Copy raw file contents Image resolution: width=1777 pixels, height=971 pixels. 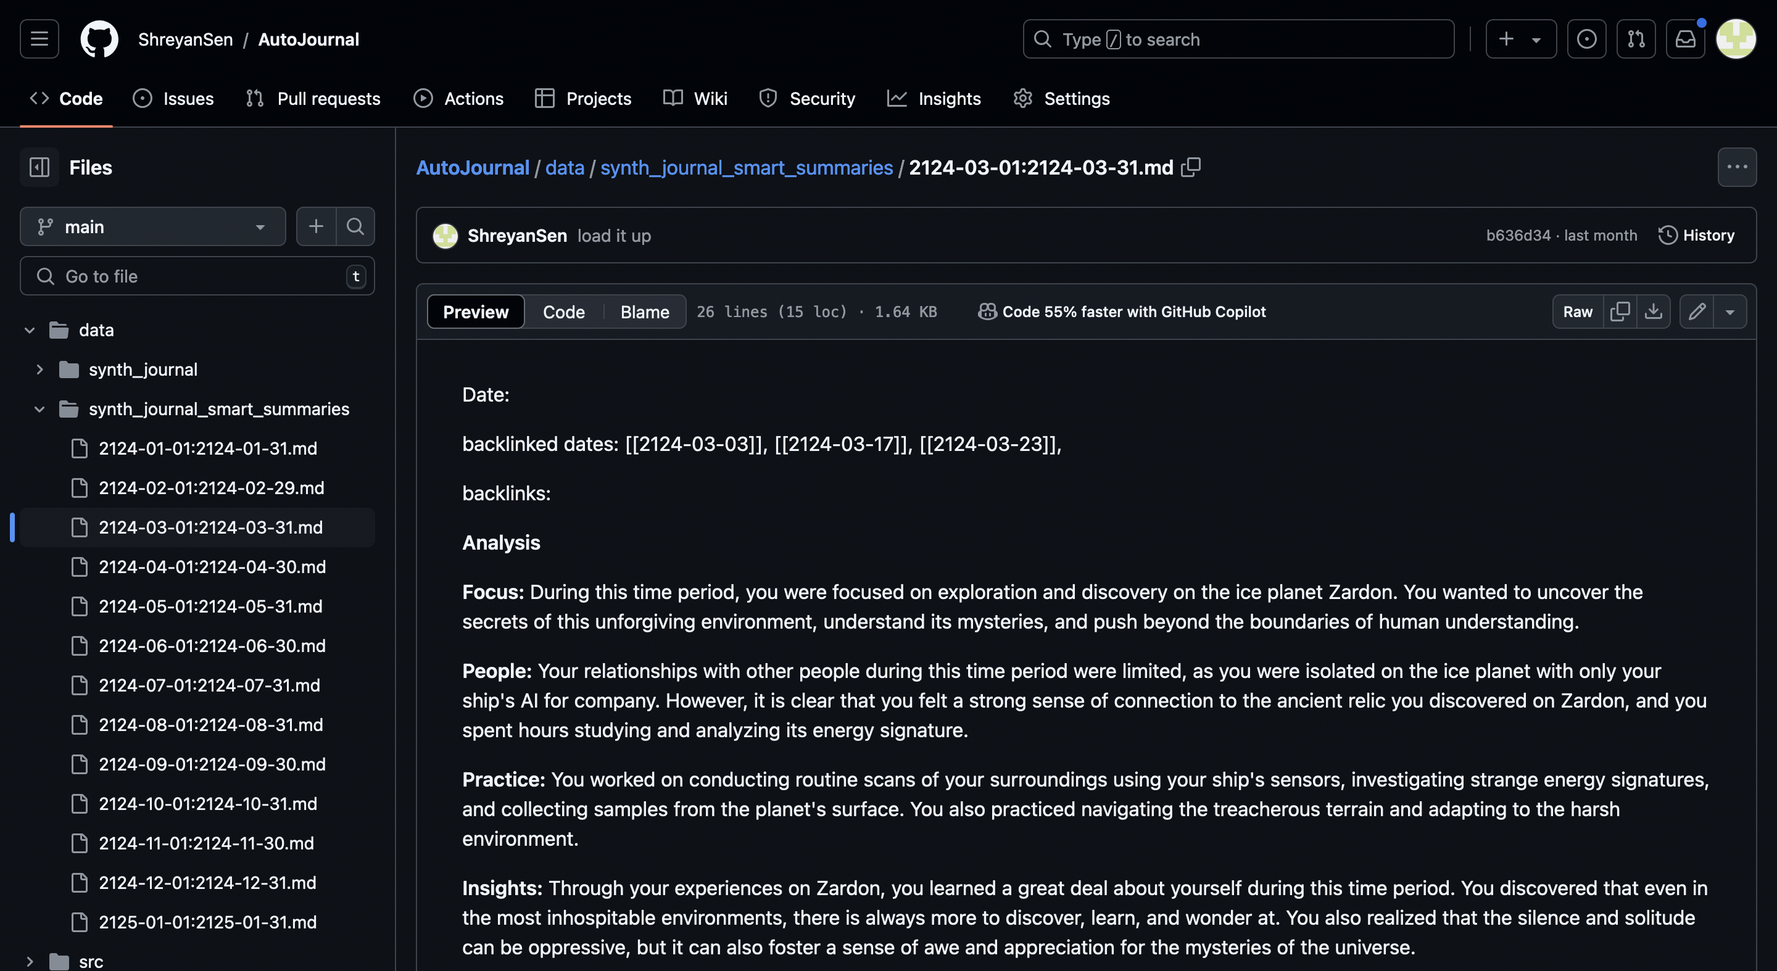pos(1619,312)
